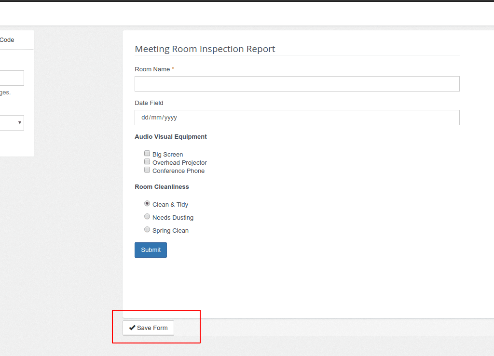This screenshot has height=356, width=494.
Task: Choose the Needs Dusting radio option
Action: [x=147, y=216]
